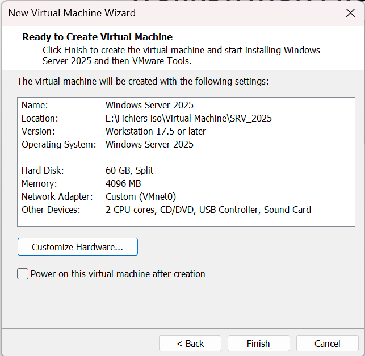
Task: Click the New Virtual Machine Wizard title
Action: [72, 13]
